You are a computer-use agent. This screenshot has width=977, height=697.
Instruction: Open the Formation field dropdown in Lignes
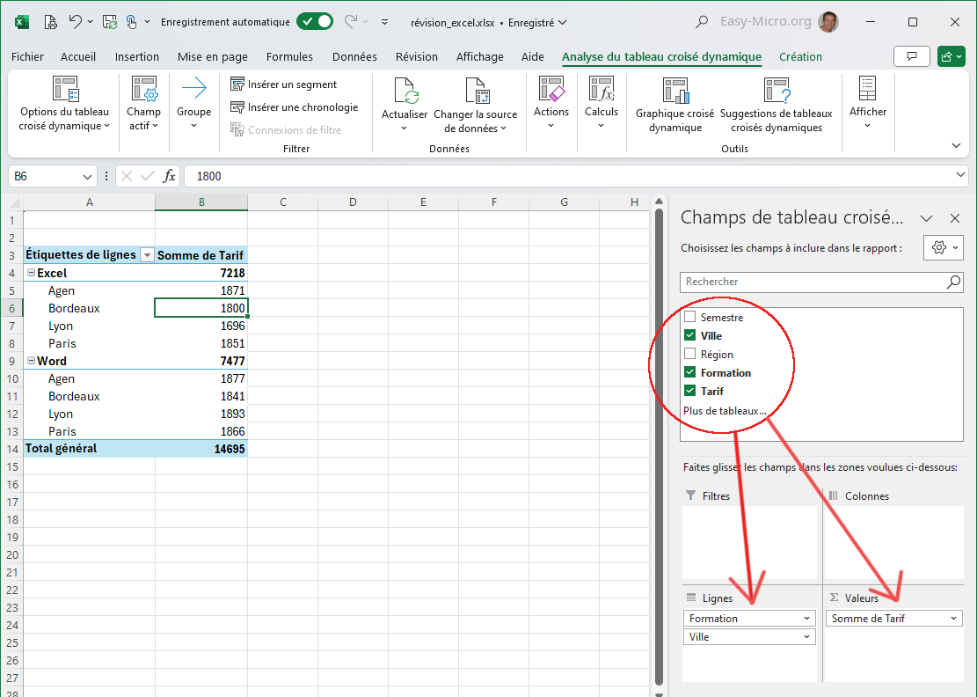pos(806,619)
